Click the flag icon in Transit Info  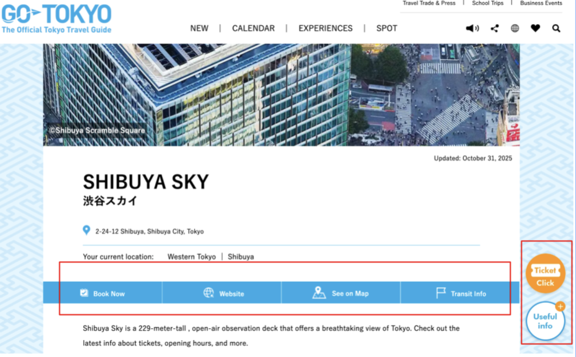coord(441,293)
